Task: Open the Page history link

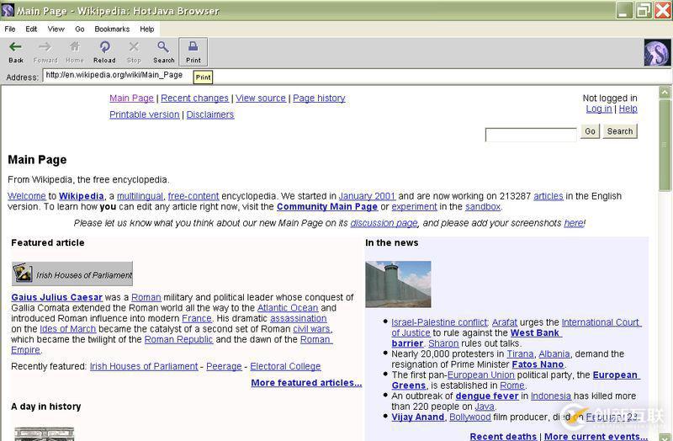Action: (x=319, y=98)
